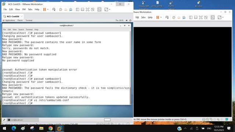Expand stretch guest dropdown in second VMware window
This screenshot has width=235, height=132.
coord(223,17)
